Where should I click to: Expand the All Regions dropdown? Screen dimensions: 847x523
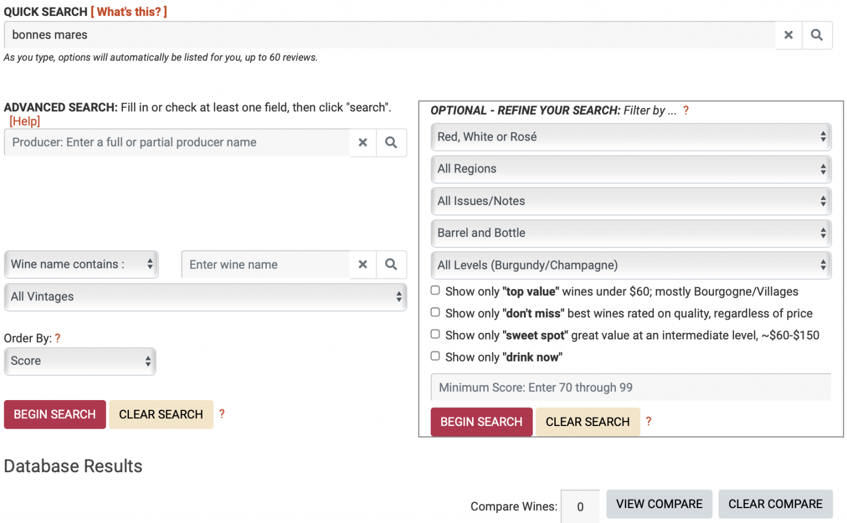pyautogui.click(x=631, y=169)
